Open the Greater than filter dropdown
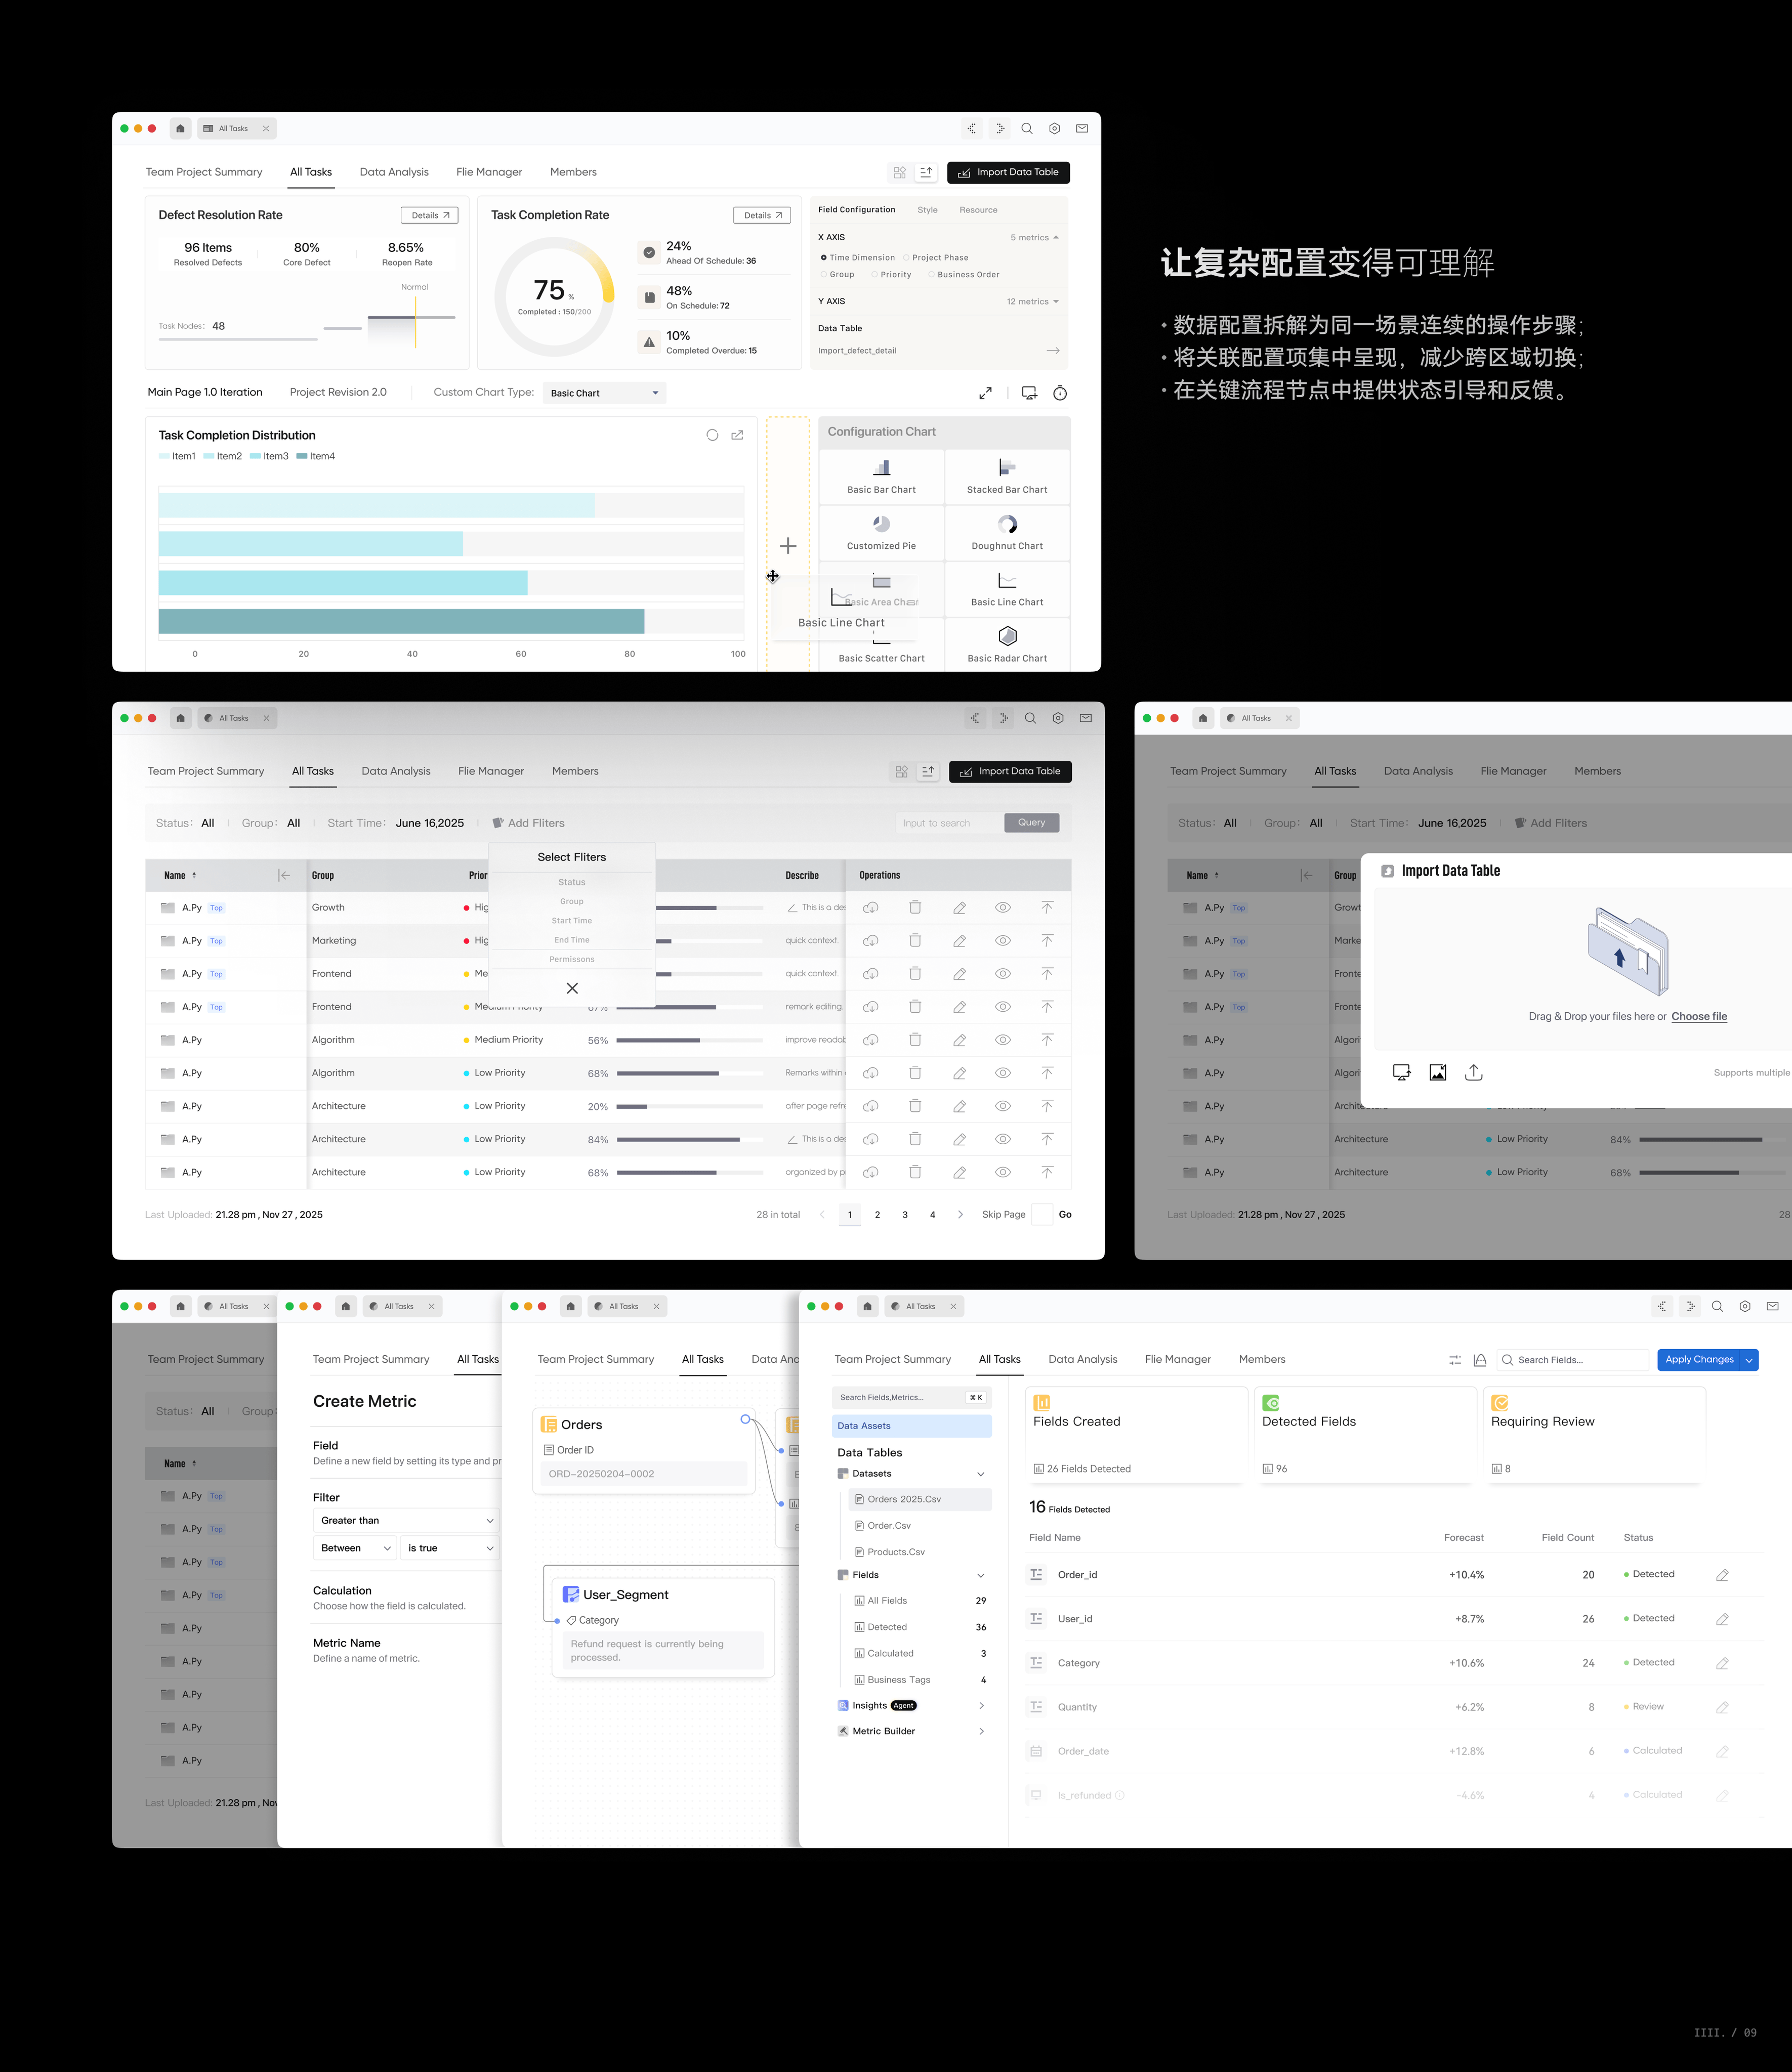Viewport: 1792px width, 2072px height. pos(406,1520)
